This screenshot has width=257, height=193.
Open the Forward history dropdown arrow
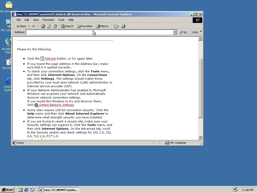coord(38,26)
